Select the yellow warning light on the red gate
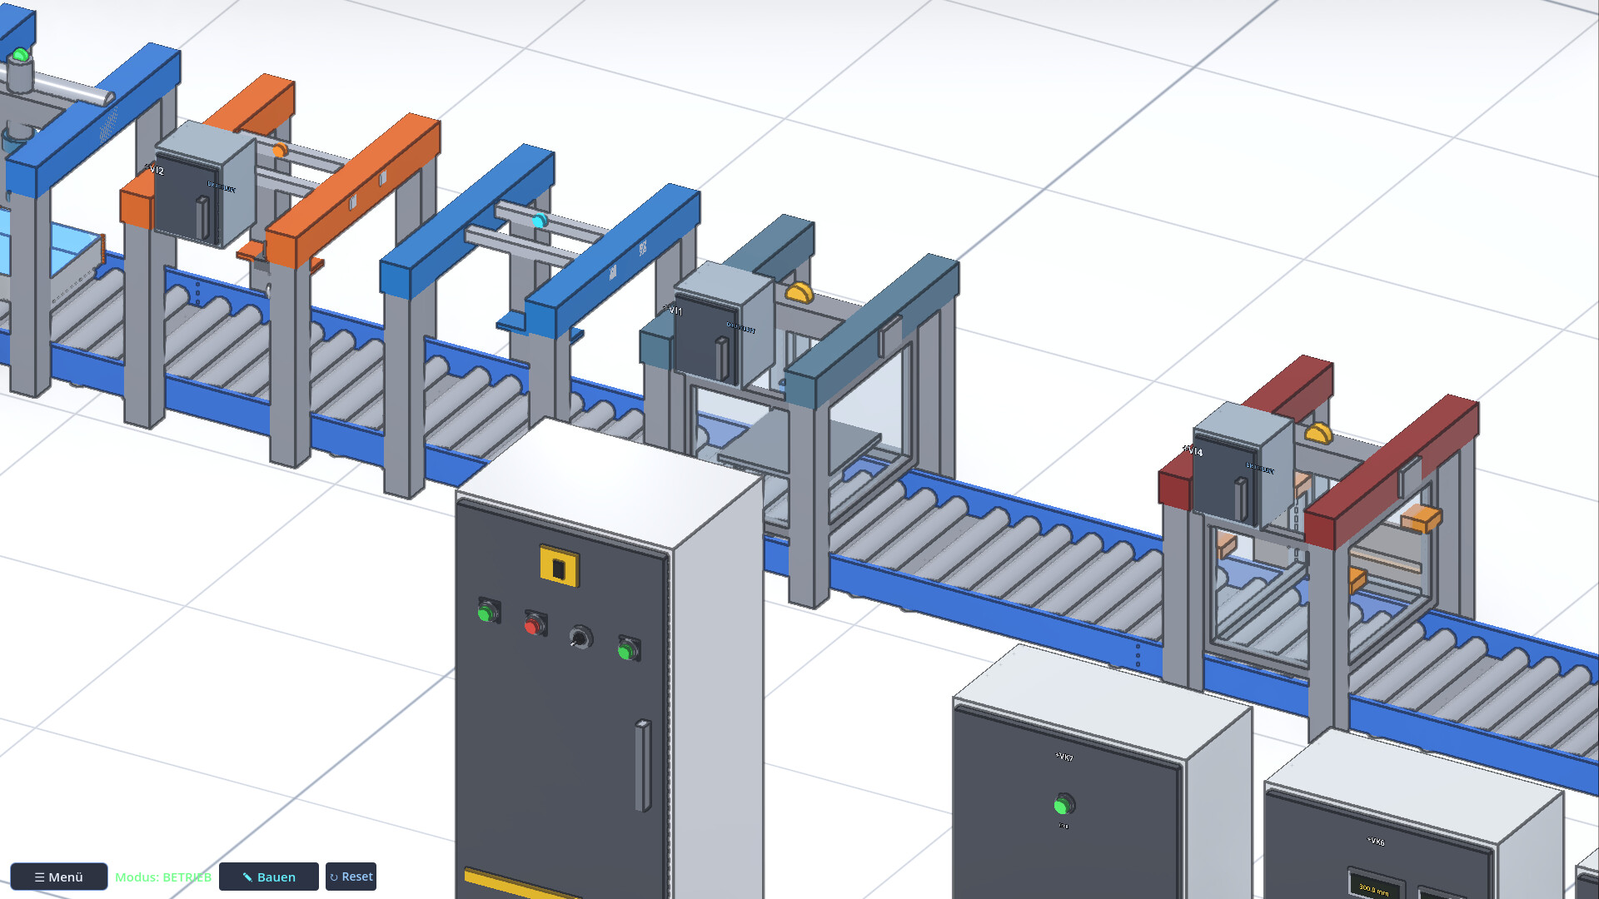1599x899 pixels. (x=1318, y=433)
